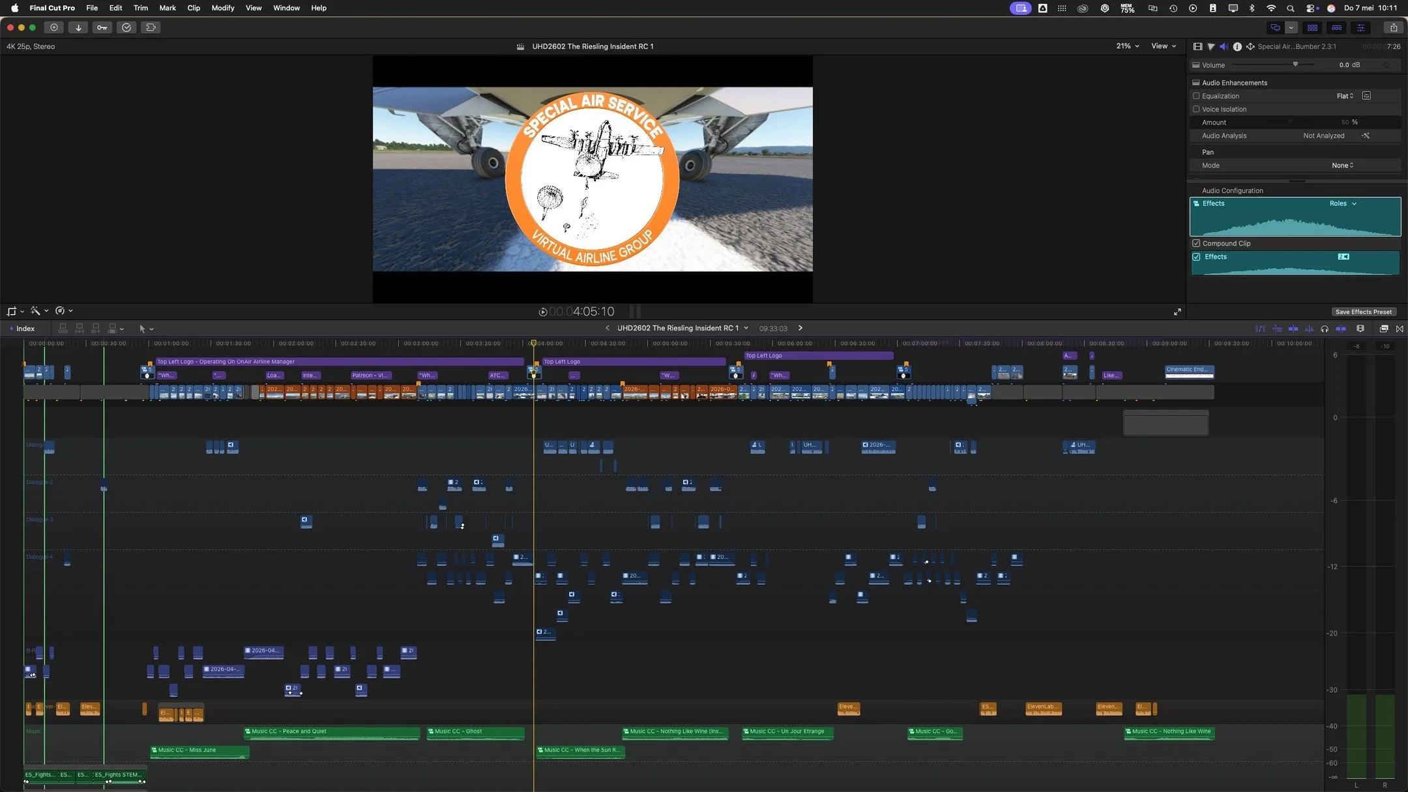Viewport: 1408px width, 792px height.
Task: Open the Edit menu
Action: (x=115, y=8)
